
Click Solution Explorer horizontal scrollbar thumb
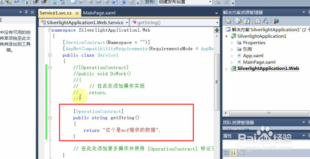pos(269,113)
